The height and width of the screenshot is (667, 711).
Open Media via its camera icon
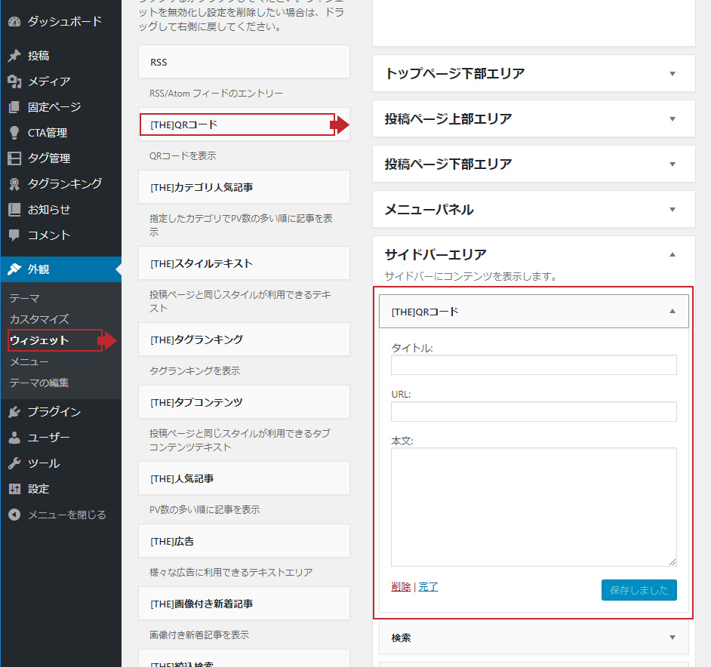click(x=14, y=81)
